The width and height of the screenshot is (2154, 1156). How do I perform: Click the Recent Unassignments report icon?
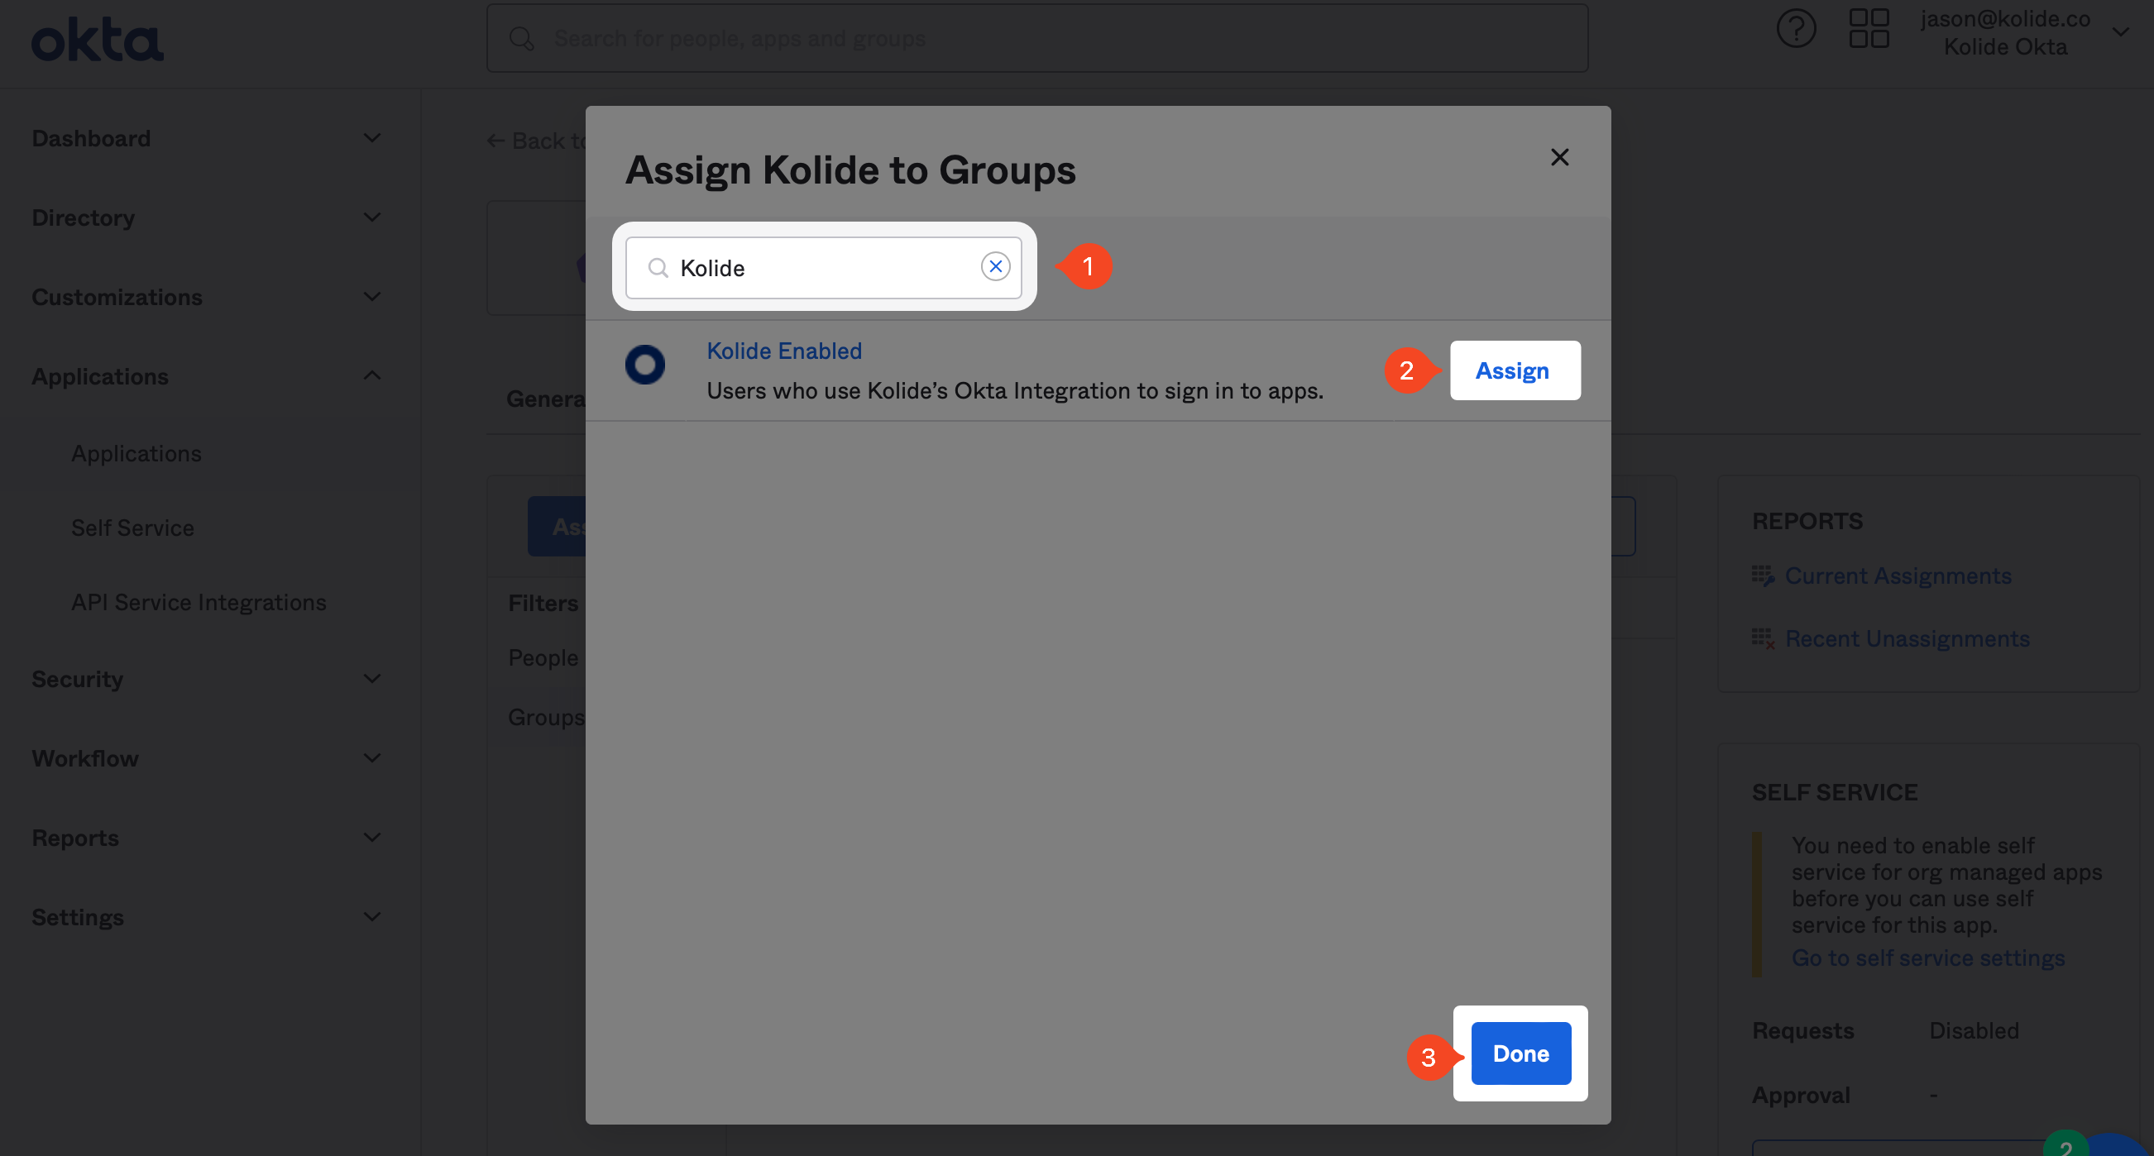[1763, 638]
